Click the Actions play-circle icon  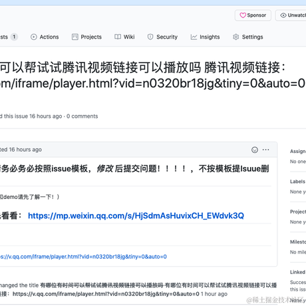34,37
